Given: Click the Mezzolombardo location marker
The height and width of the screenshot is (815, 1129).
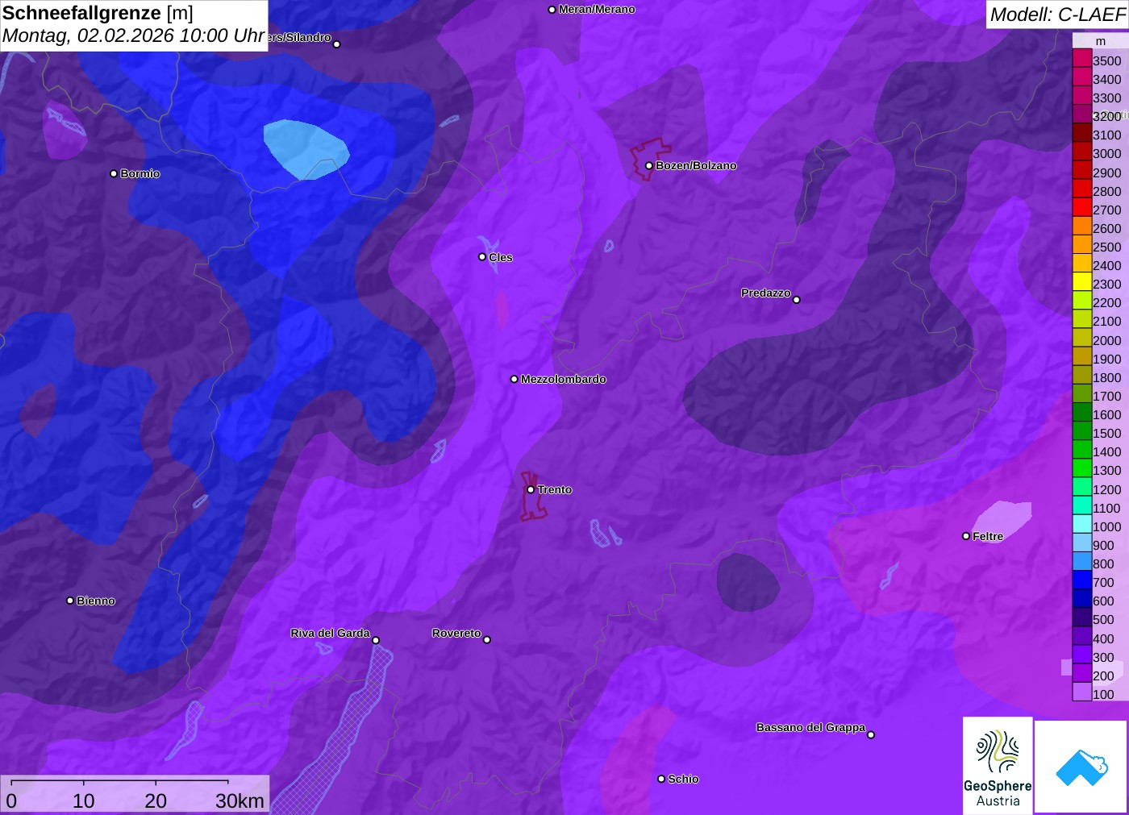Looking at the screenshot, I should tap(515, 379).
